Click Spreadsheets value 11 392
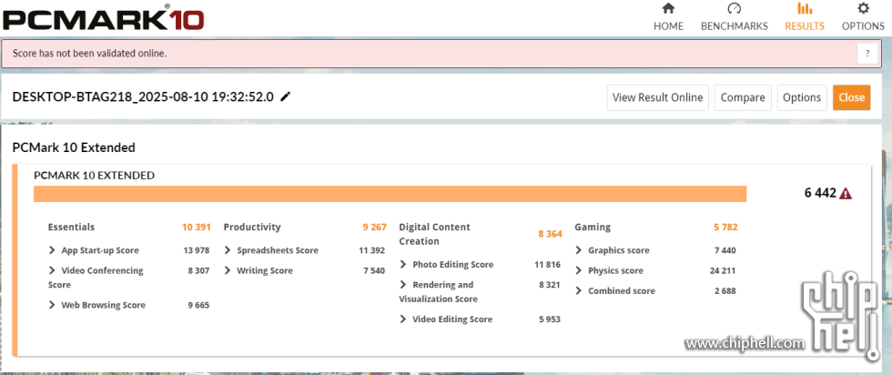 [371, 250]
